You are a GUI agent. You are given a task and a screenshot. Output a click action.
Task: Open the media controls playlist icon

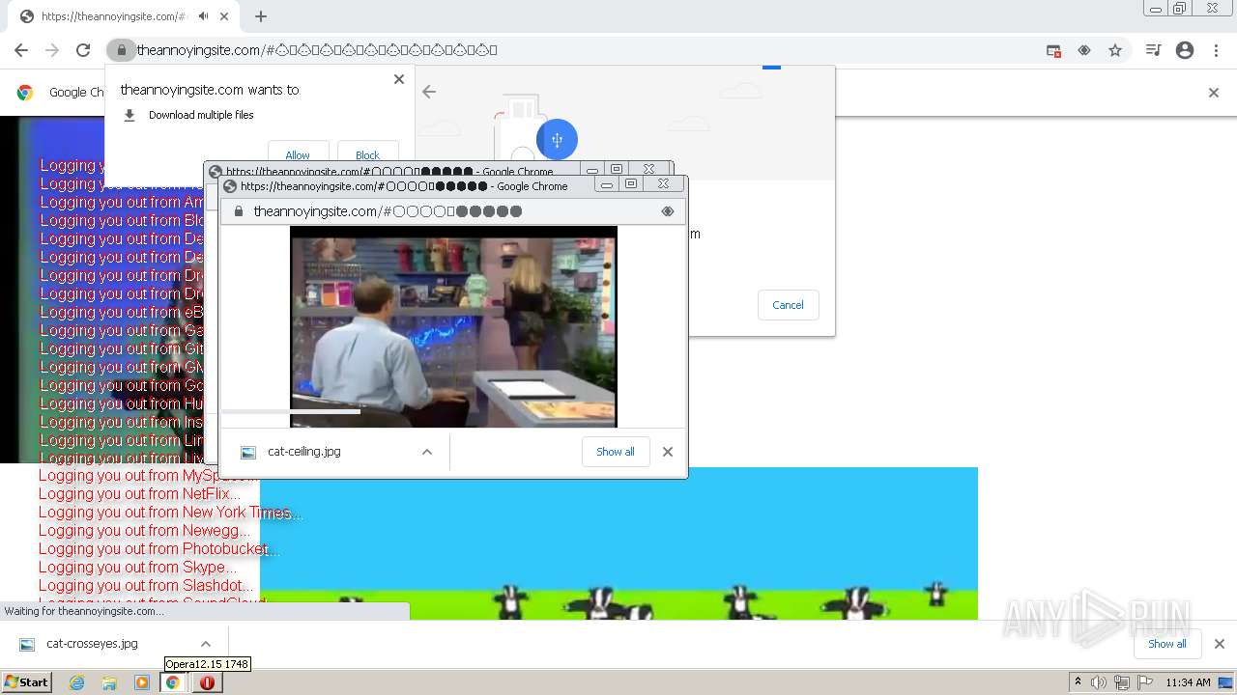pyautogui.click(x=1153, y=50)
